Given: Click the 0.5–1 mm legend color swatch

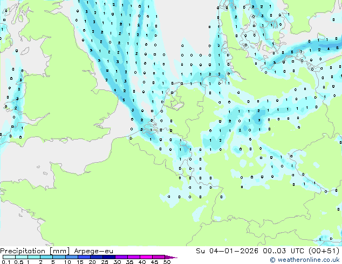Looking at the screenshot, I should 22,257.
